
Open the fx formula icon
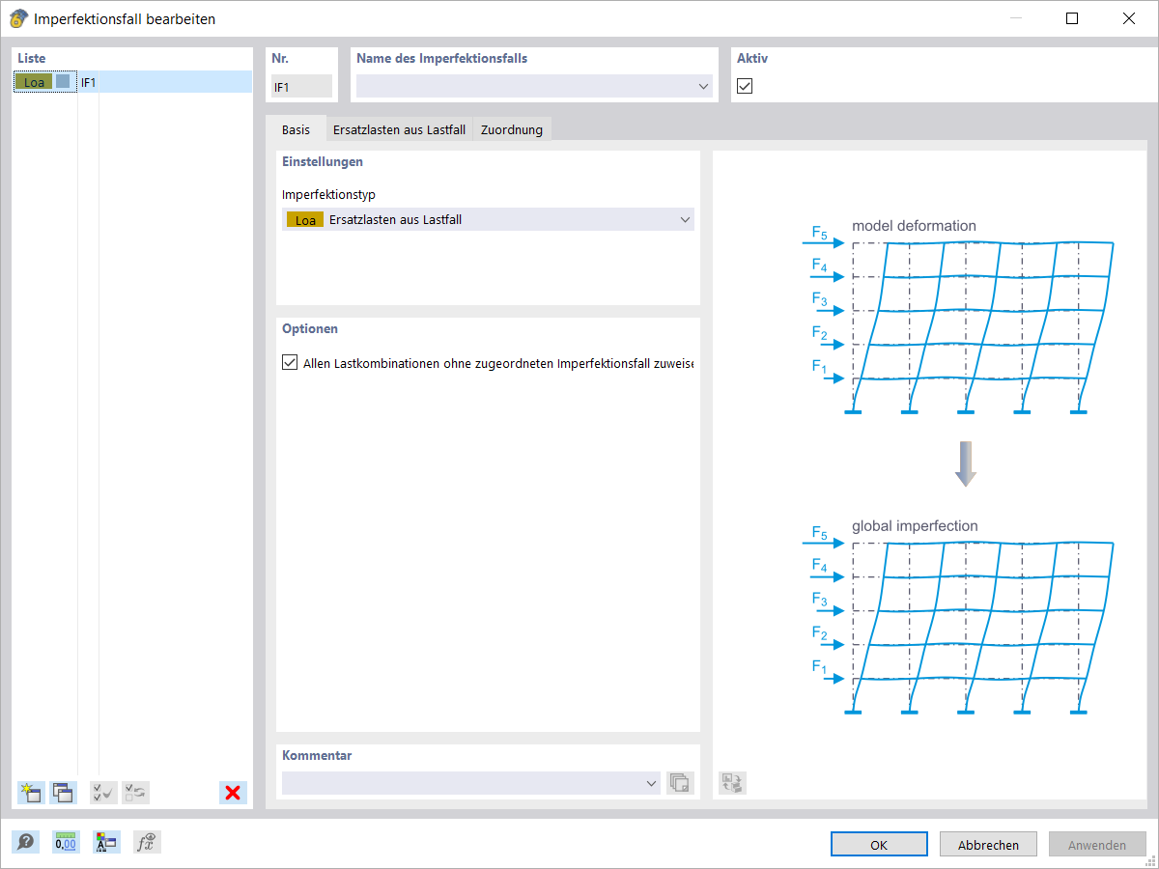tap(147, 842)
